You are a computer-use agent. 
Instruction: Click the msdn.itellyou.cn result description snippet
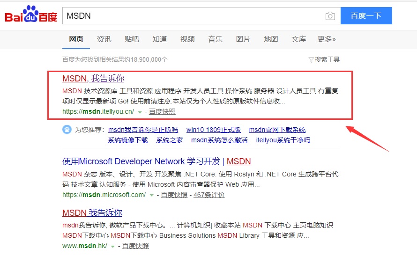coord(200,96)
